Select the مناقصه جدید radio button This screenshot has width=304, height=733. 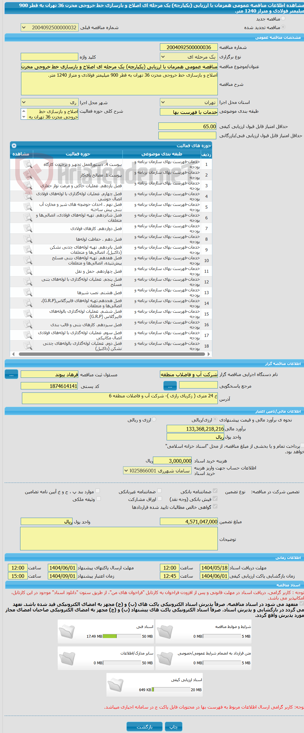tap(283, 19)
